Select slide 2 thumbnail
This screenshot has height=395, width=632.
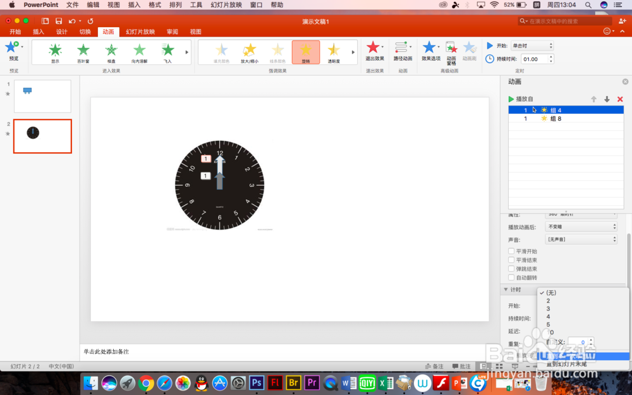coord(42,137)
